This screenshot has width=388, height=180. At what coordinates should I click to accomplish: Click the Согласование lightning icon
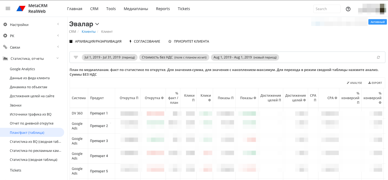pyautogui.click(x=130, y=42)
